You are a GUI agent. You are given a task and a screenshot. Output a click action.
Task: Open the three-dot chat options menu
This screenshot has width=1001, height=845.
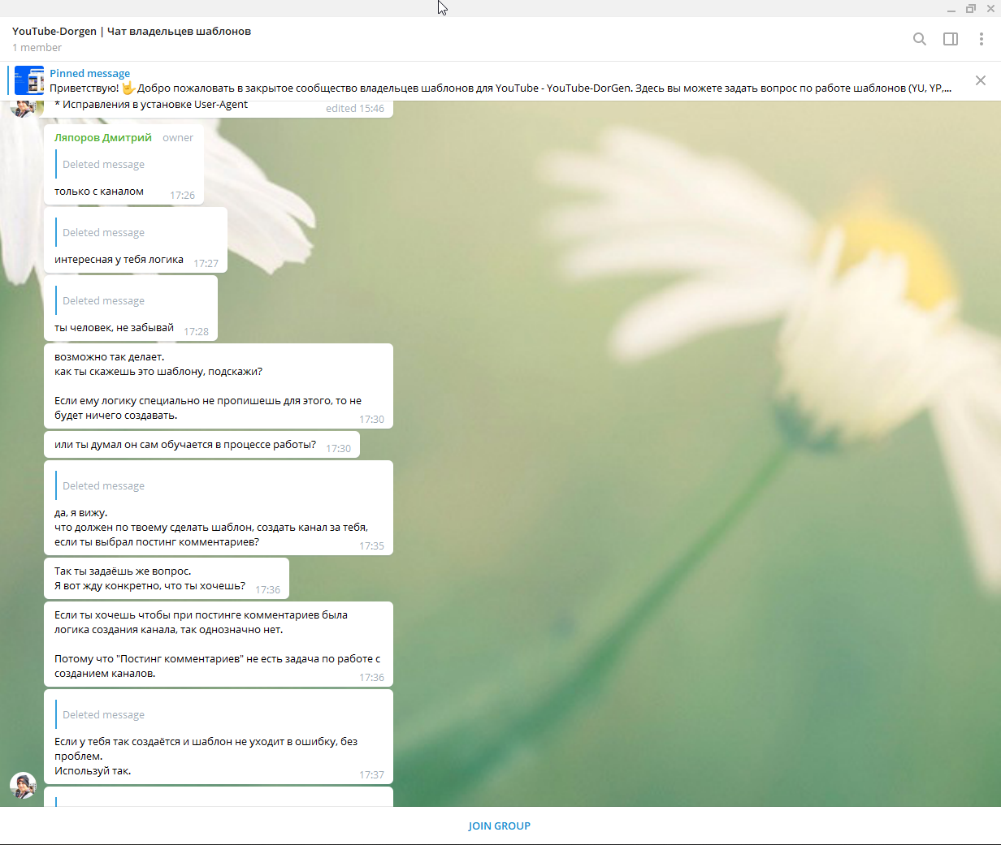(981, 39)
